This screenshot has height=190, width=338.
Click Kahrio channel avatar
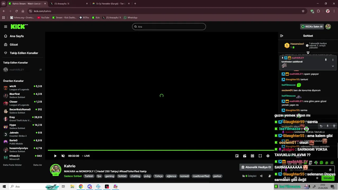[56, 170]
